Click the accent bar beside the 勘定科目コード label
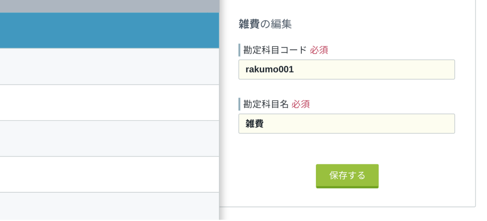 (x=239, y=50)
